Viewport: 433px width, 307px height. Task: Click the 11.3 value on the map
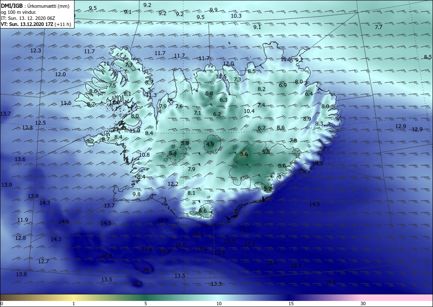[151, 95]
